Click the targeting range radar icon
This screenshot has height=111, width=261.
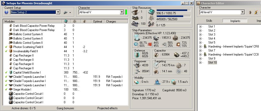coord(156,65)
